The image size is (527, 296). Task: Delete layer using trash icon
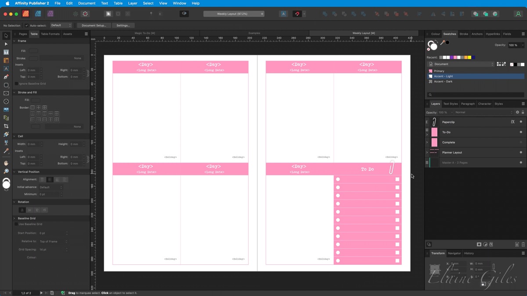pyautogui.click(x=523, y=245)
